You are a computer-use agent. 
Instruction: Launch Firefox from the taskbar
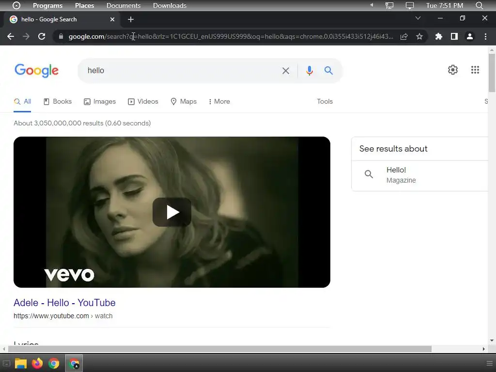click(x=37, y=363)
